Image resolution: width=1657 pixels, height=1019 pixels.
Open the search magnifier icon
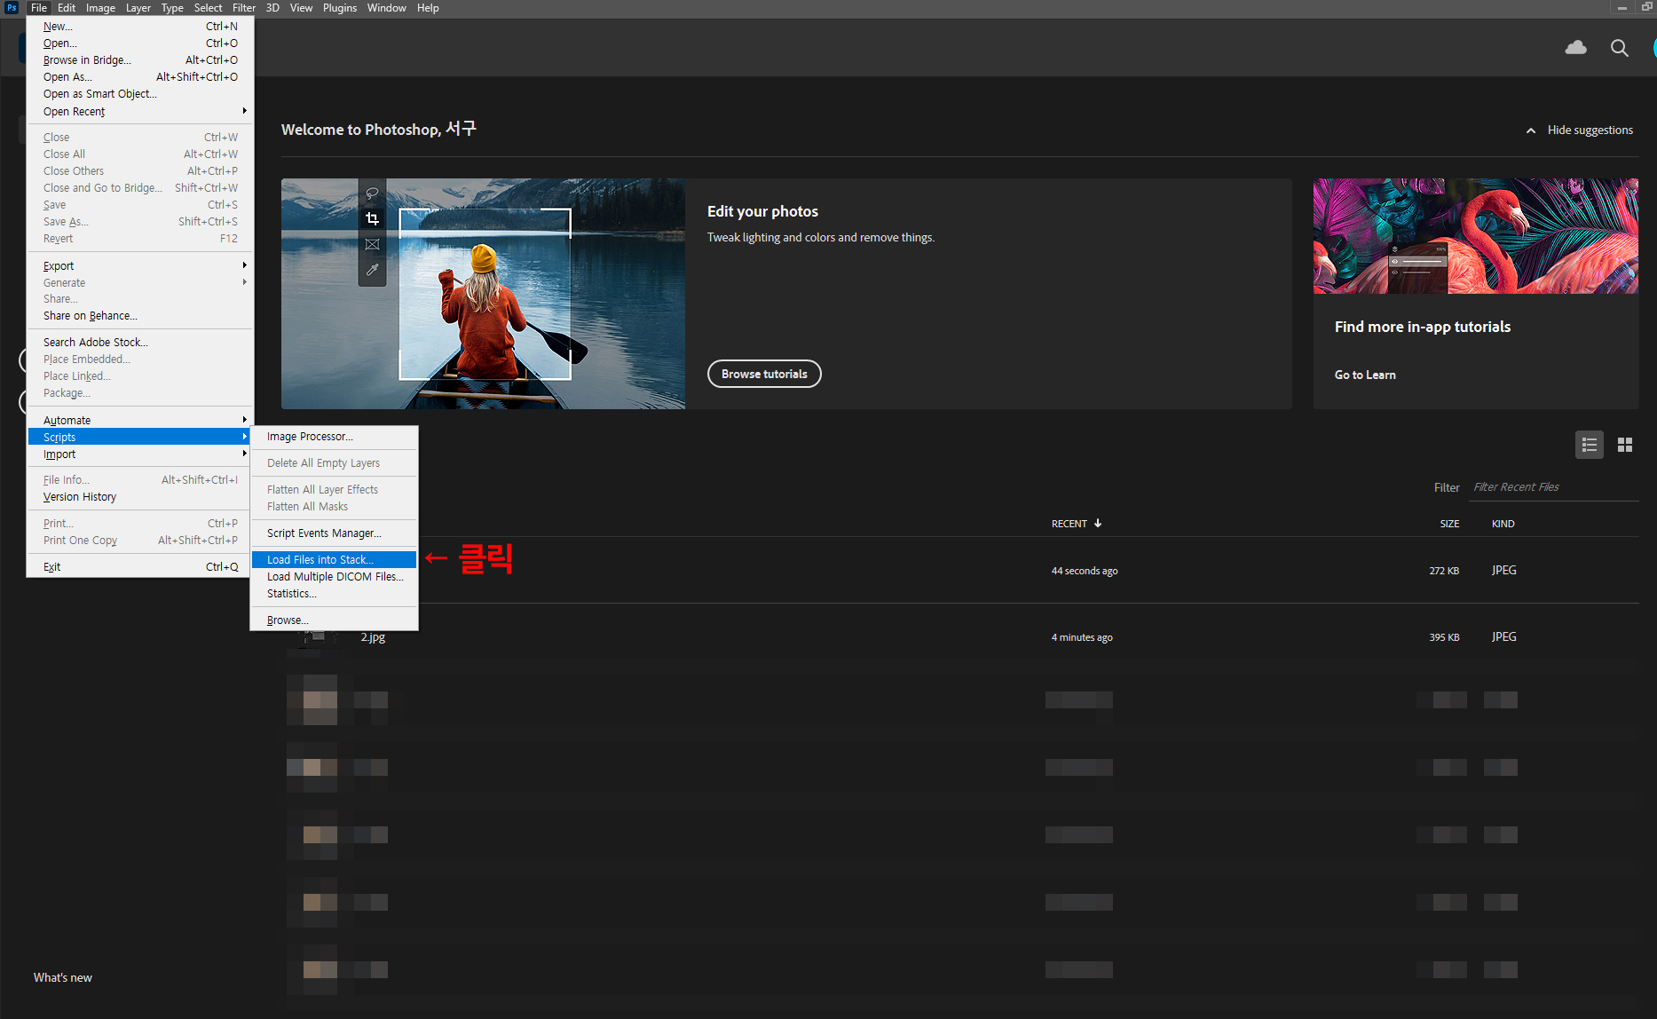tap(1620, 48)
